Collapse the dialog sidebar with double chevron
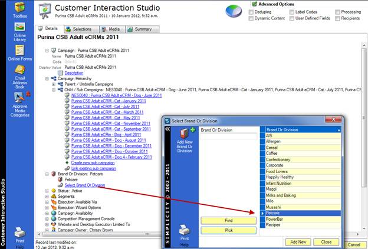Image resolution: width=368 pixels, height=249 pixels. click(167, 129)
